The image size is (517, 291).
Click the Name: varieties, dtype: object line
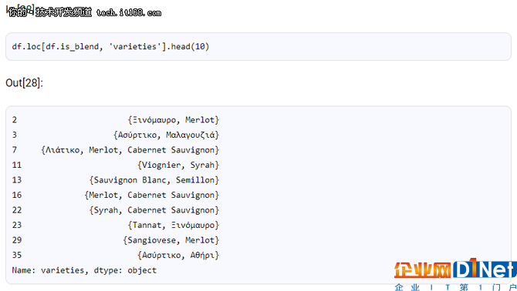click(84, 270)
